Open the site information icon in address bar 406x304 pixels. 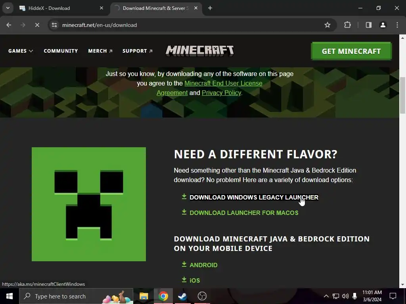coord(54,25)
